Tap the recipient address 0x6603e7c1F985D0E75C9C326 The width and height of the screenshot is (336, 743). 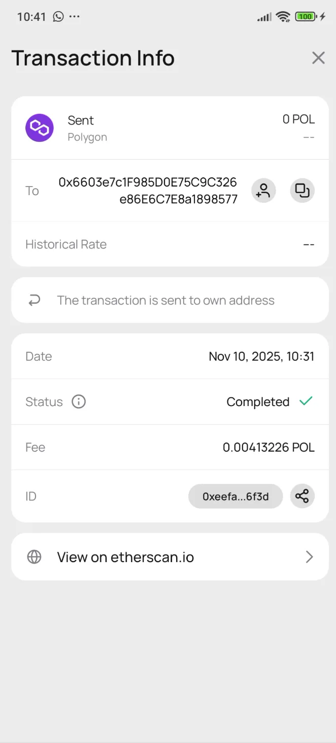click(148, 191)
